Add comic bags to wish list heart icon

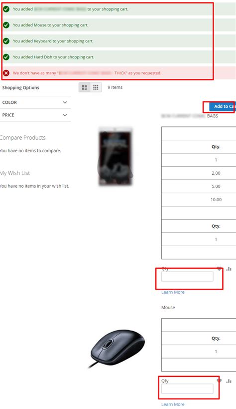pos(220,269)
